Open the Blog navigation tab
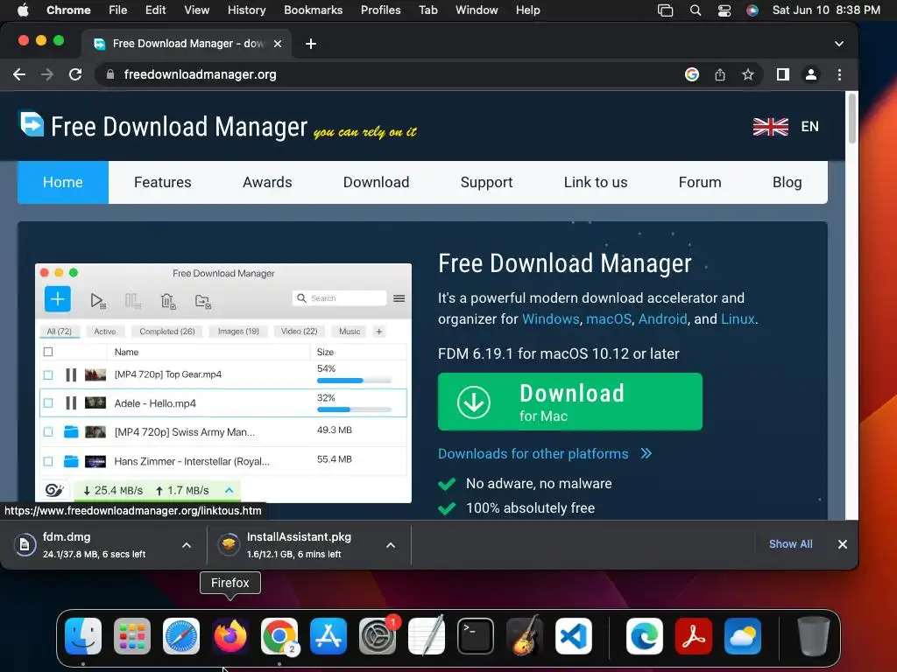Viewport: 897px width, 672px height. point(788,182)
